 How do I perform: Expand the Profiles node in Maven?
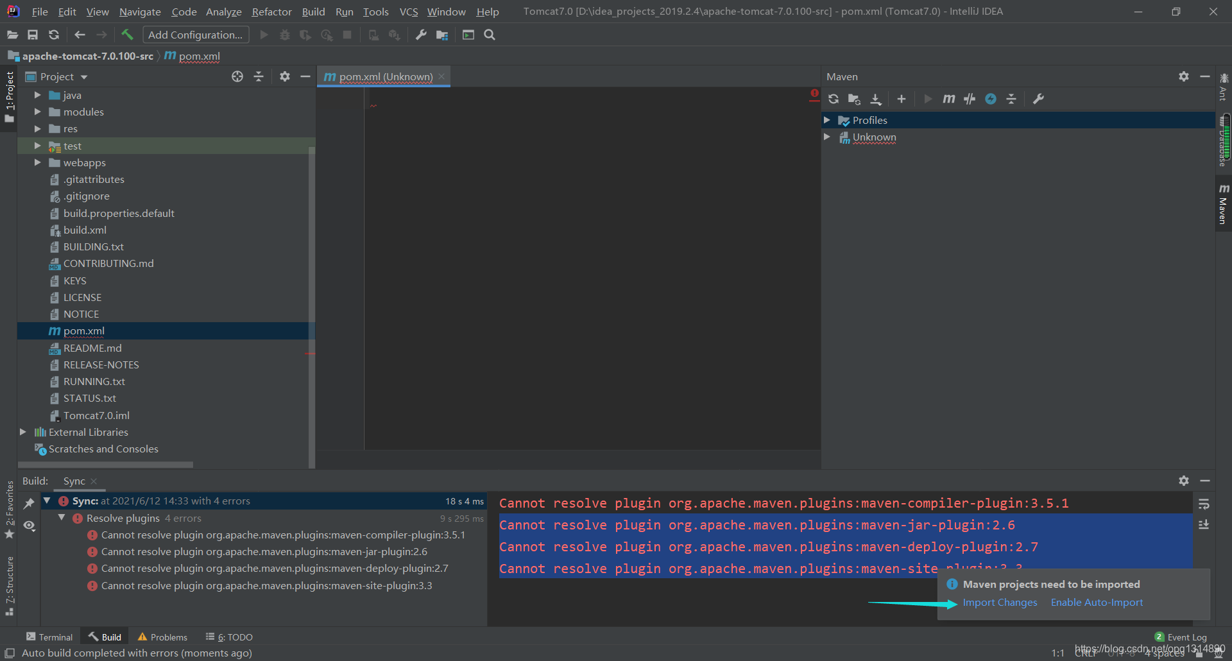pyautogui.click(x=827, y=120)
